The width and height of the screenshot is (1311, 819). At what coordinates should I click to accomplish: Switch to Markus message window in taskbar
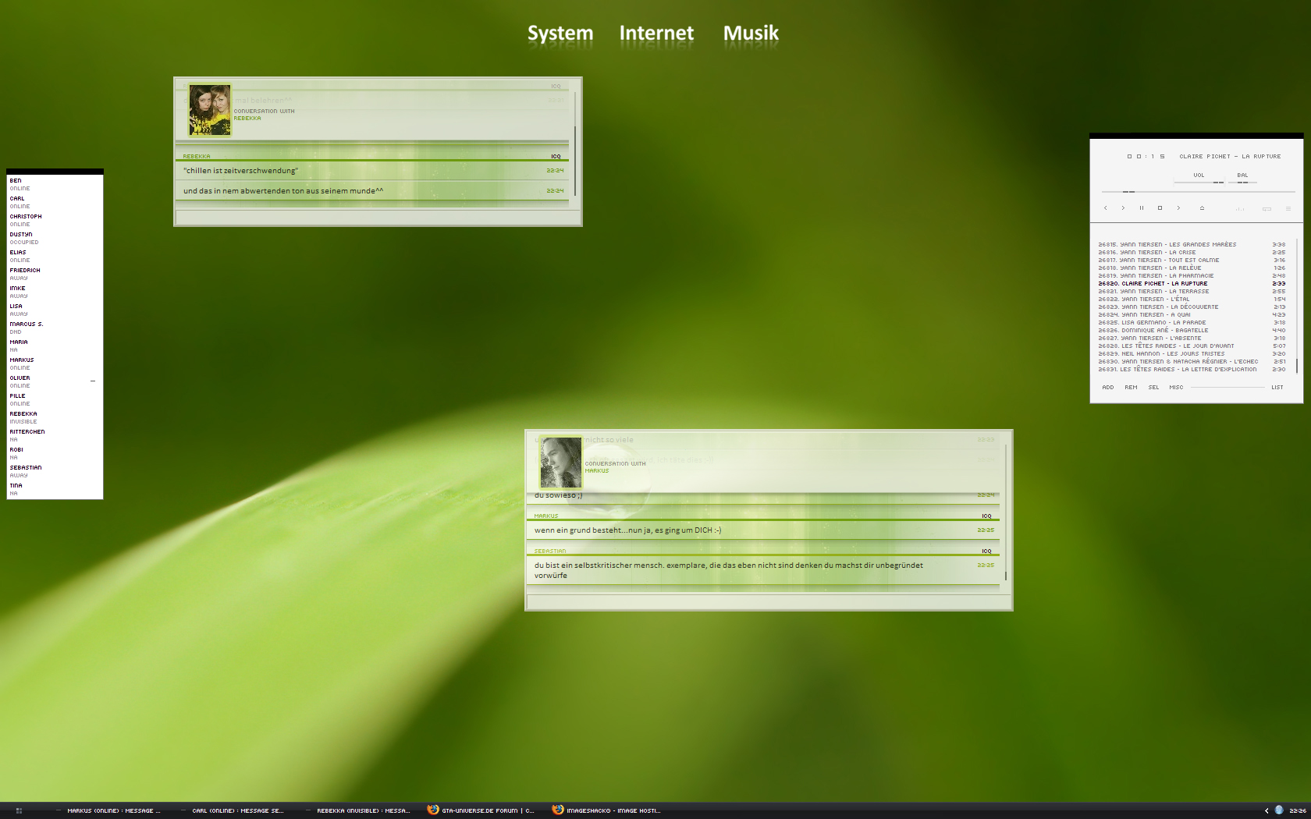pos(109,810)
